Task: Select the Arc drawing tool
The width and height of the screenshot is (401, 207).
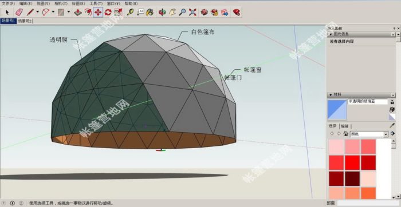Action: pyautogui.click(x=46, y=12)
